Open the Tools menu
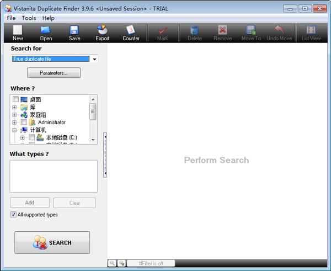 (x=29, y=18)
